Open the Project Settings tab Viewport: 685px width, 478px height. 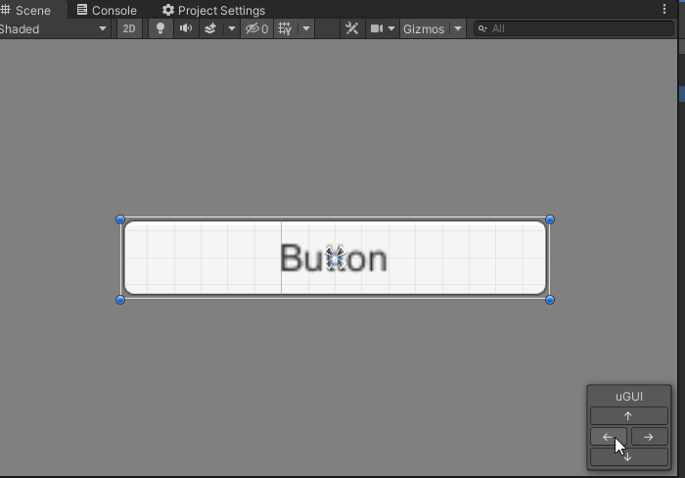[213, 10]
